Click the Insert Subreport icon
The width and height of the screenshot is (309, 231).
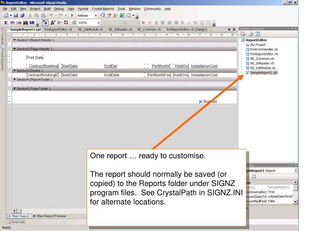tap(19, 23)
